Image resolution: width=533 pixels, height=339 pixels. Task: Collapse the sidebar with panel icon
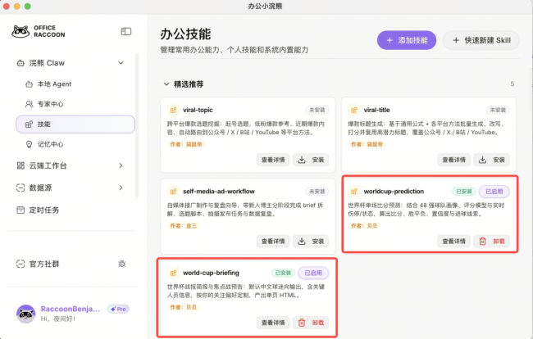125,32
